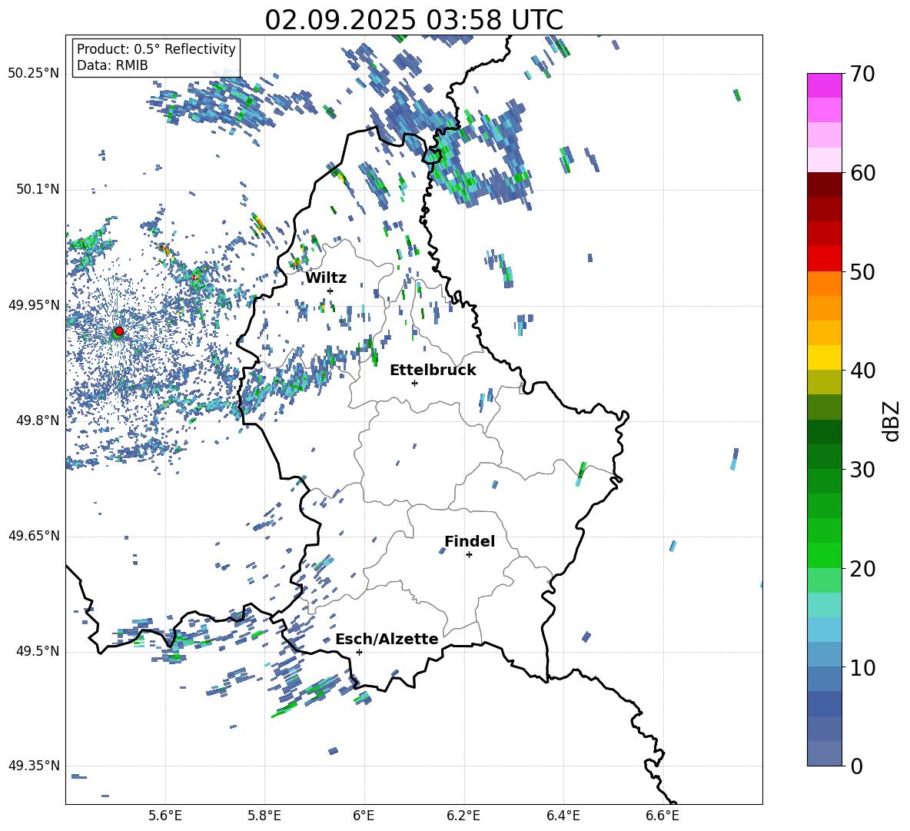
Task: Click the Ettelbruck station cross marker
Action: point(414,383)
